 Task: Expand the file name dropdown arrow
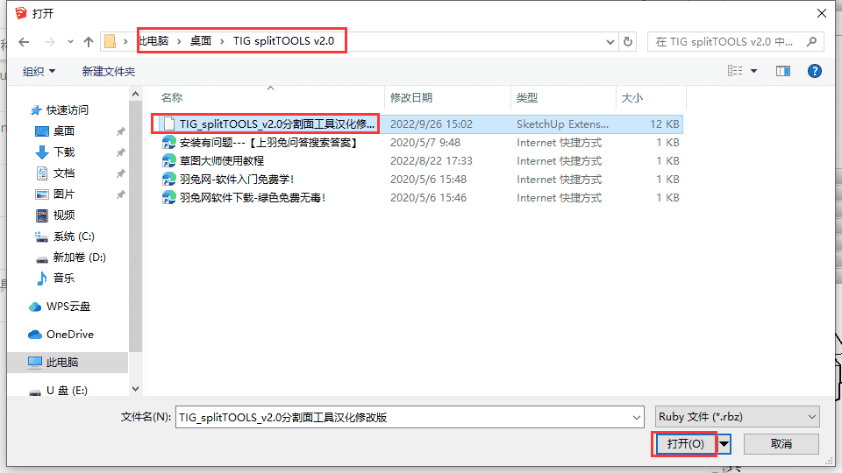[637, 417]
